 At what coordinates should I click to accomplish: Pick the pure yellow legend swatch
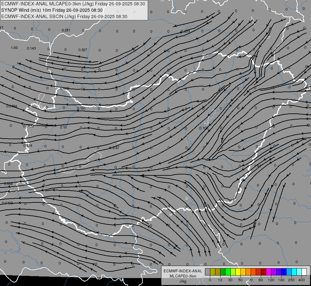(x=238, y=272)
